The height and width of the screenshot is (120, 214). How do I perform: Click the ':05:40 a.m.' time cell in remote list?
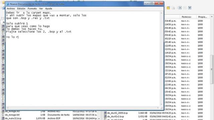coord(171,42)
